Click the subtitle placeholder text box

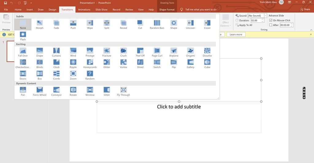179,117
